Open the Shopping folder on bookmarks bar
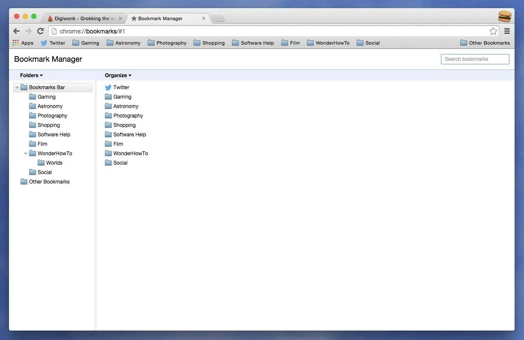This screenshot has height=340, width=524. 209,43
